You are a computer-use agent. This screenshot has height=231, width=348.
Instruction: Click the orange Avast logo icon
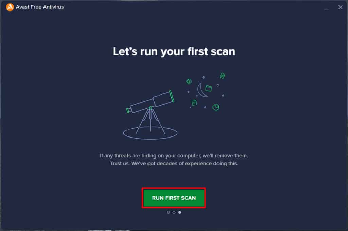tap(10, 7)
